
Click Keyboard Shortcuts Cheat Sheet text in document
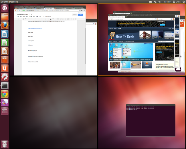[35, 56]
